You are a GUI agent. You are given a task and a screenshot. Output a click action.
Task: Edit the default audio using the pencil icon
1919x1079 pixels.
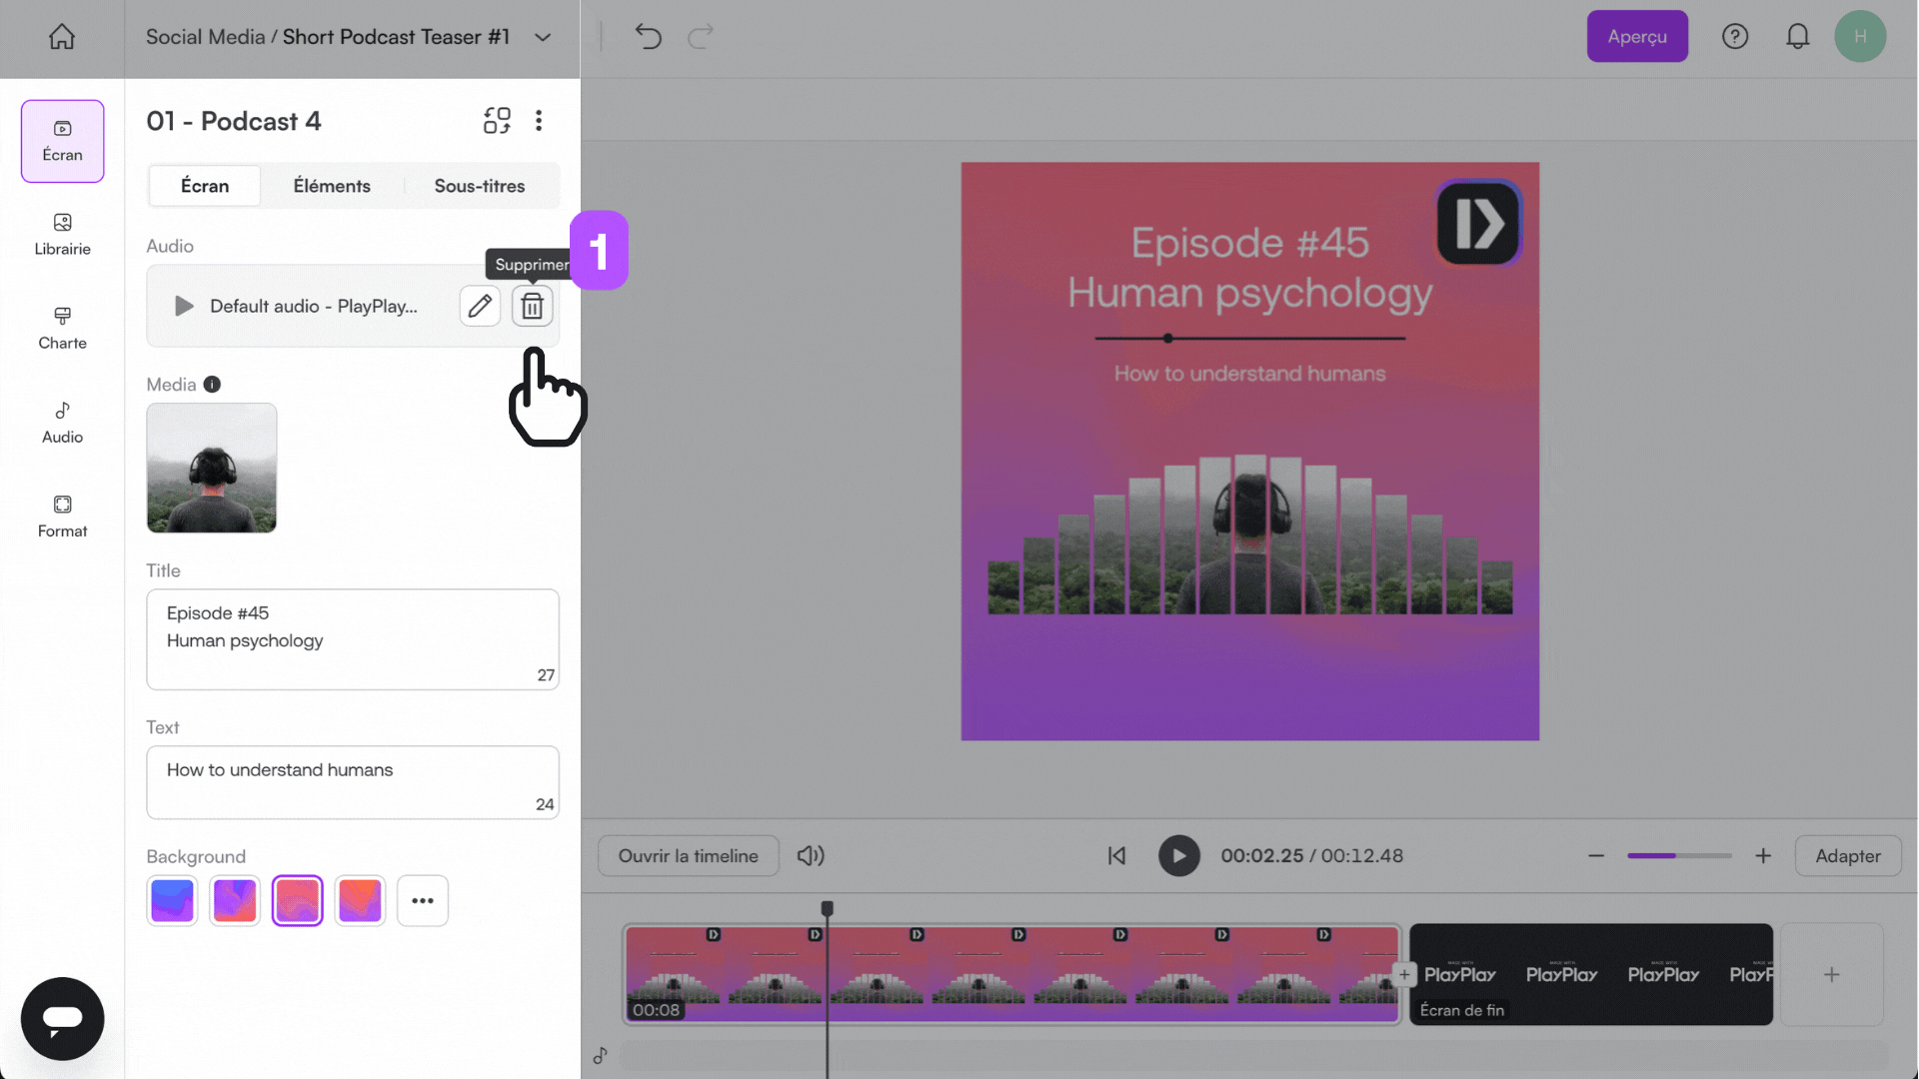pyautogui.click(x=480, y=306)
